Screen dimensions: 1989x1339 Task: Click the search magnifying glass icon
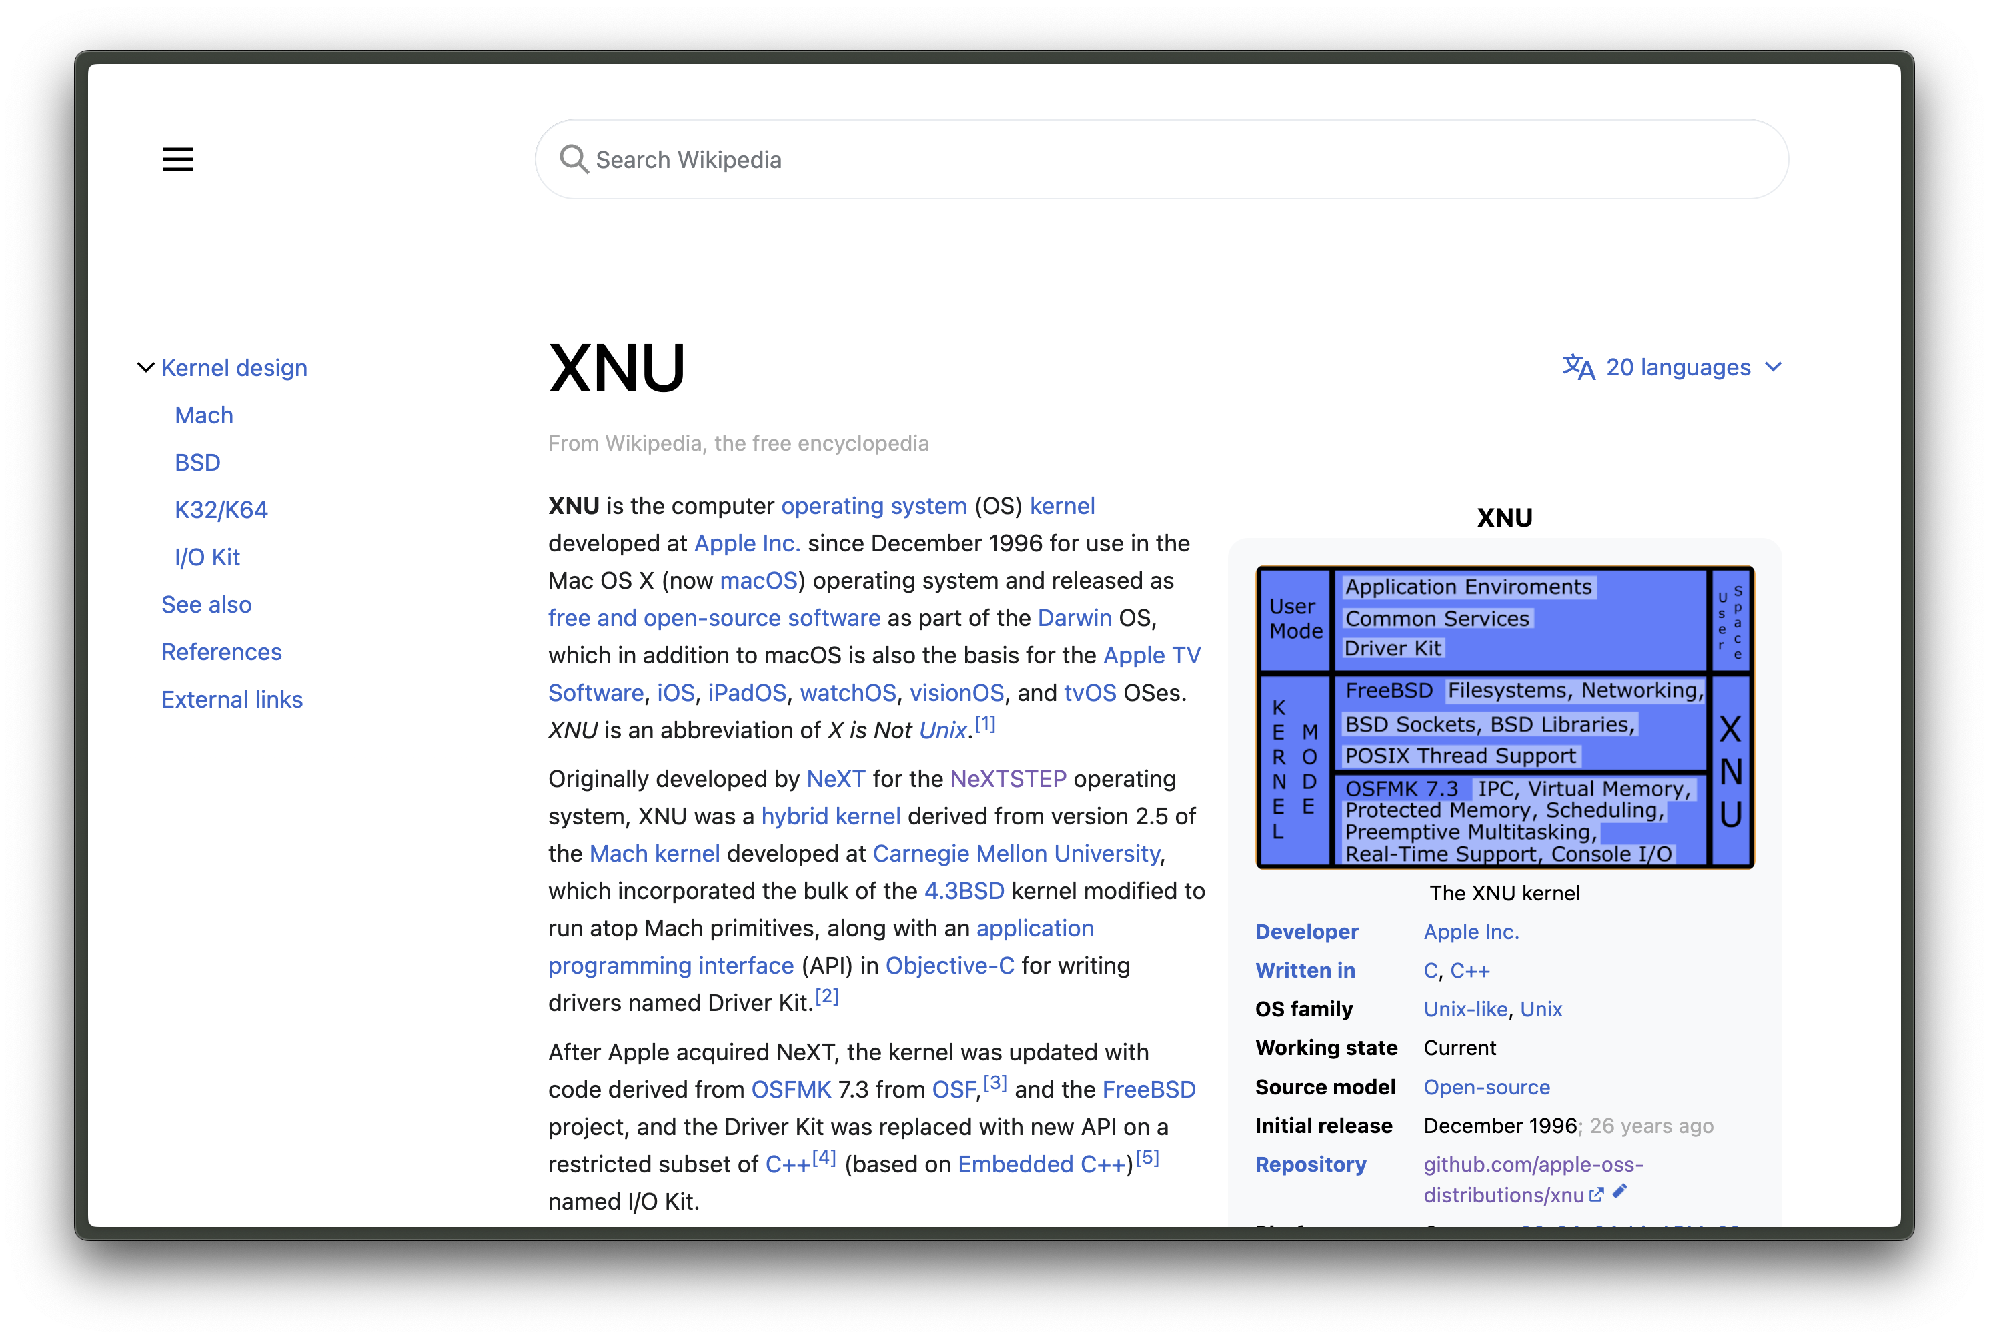[574, 160]
